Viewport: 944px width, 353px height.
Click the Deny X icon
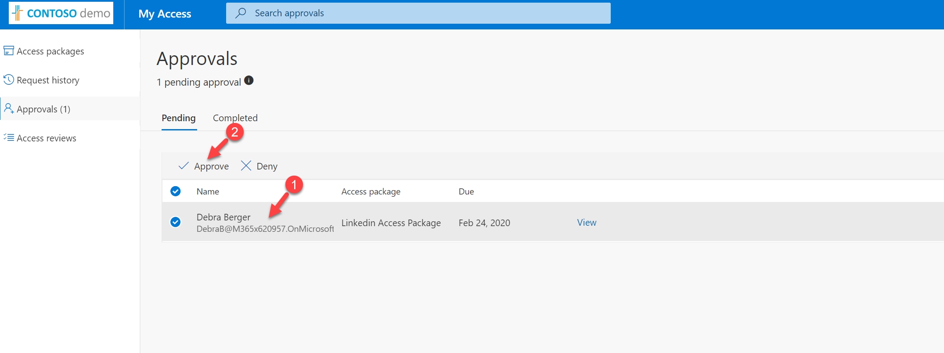coord(246,166)
